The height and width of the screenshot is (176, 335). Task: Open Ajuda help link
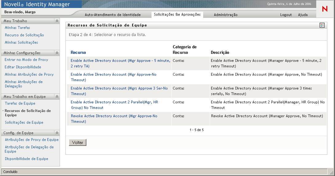303,15
